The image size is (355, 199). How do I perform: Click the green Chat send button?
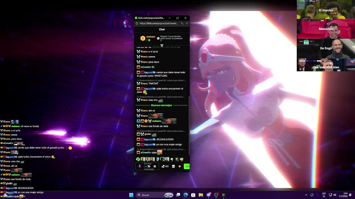point(187,166)
